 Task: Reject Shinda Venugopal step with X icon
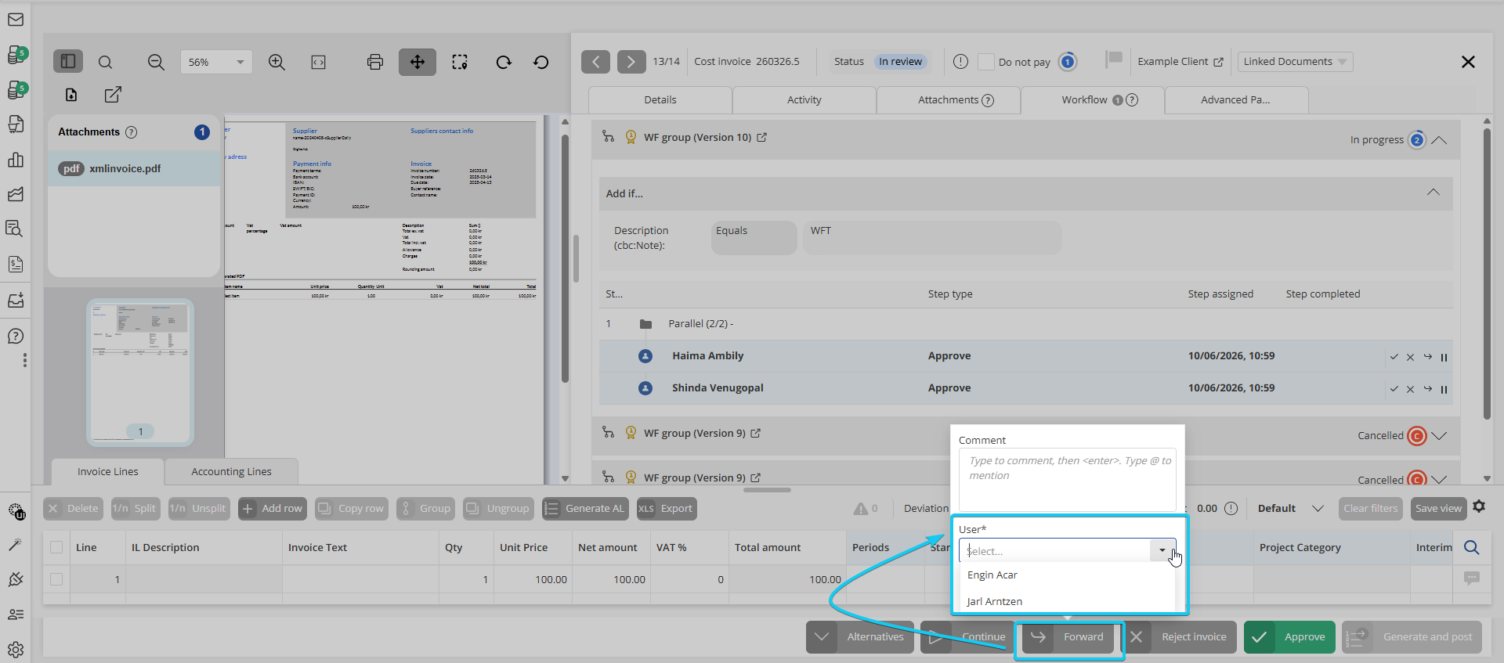pos(1410,389)
